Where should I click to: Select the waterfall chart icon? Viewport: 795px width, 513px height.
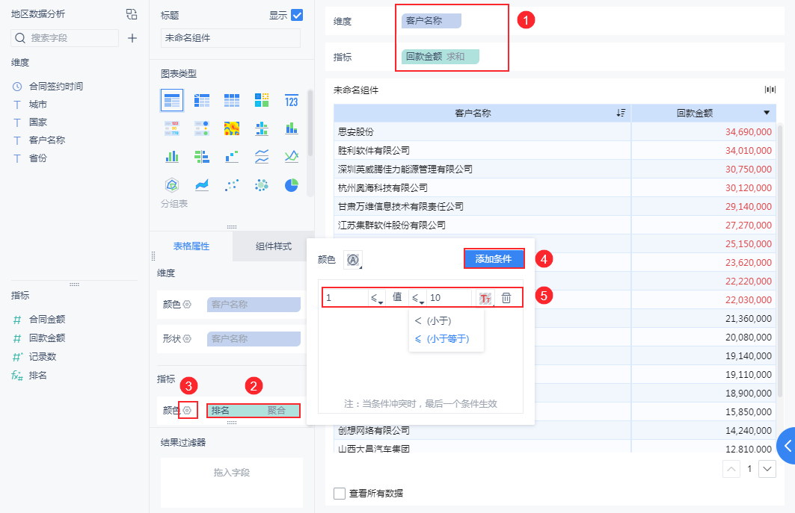pos(232,157)
